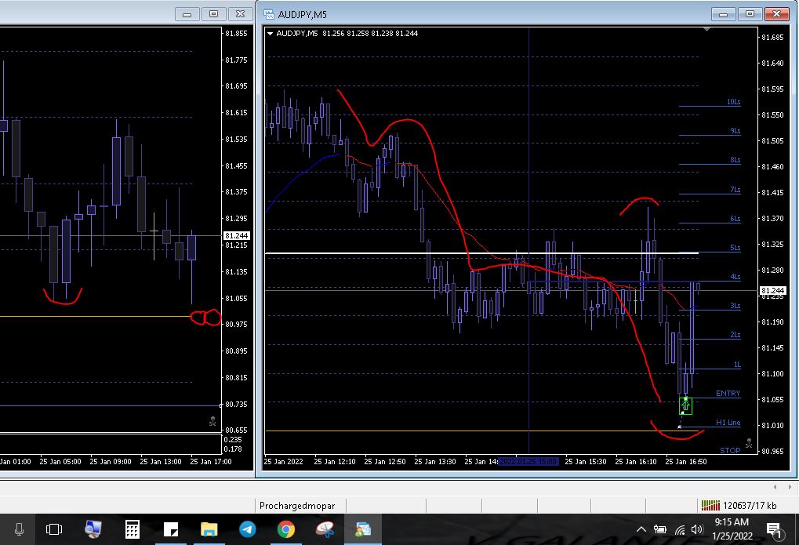Click the skull icon in left chart
The image size is (799, 545).
pyautogui.click(x=212, y=421)
